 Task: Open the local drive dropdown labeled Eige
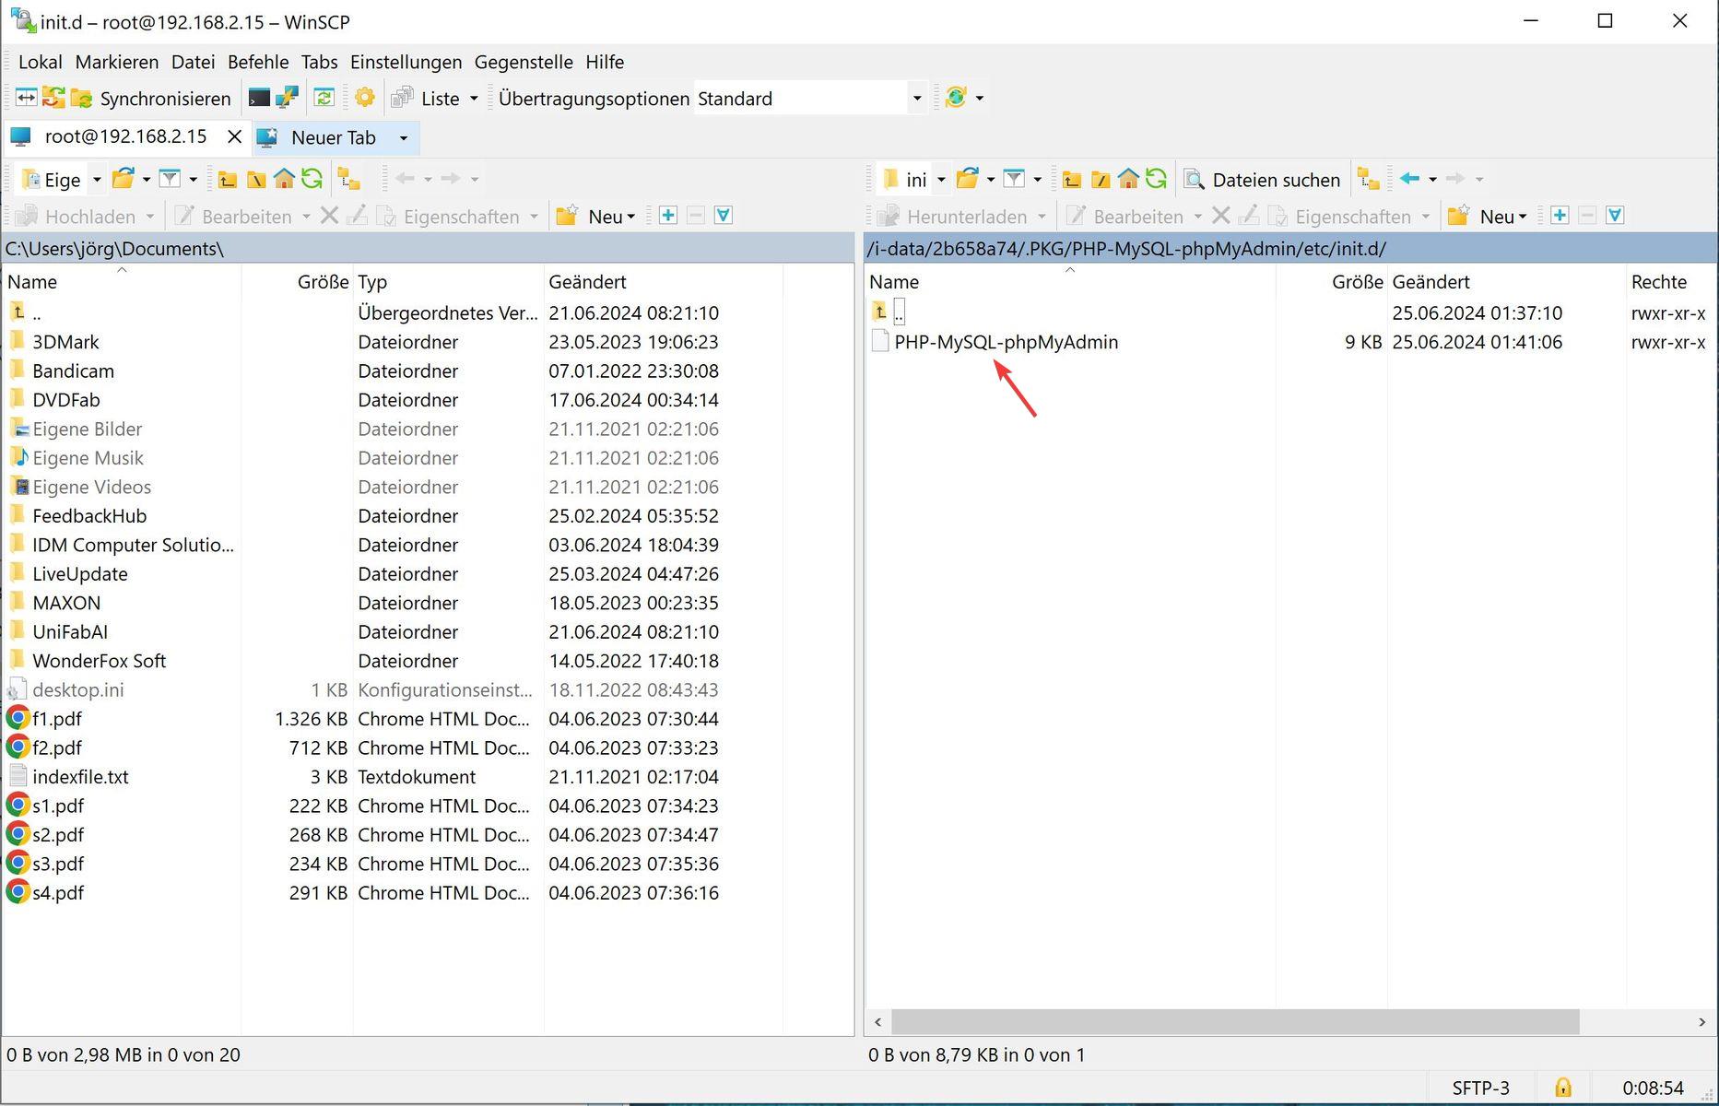click(61, 179)
